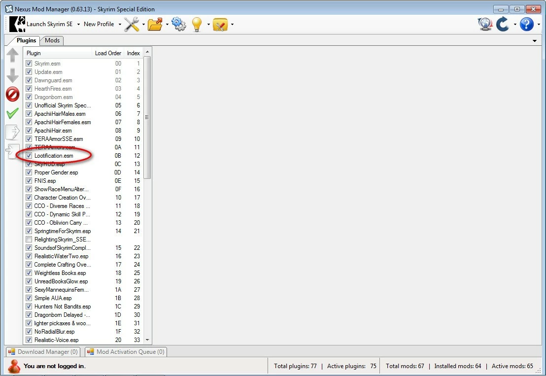Switch to the Mods tab
The height and width of the screenshot is (376, 546).
pos(52,40)
